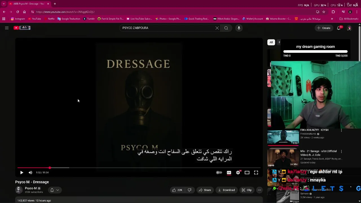Open site info icon in address bar
Image resolution: width=361 pixels, height=203 pixels.
pyautogui.click(x=32, y=12)
